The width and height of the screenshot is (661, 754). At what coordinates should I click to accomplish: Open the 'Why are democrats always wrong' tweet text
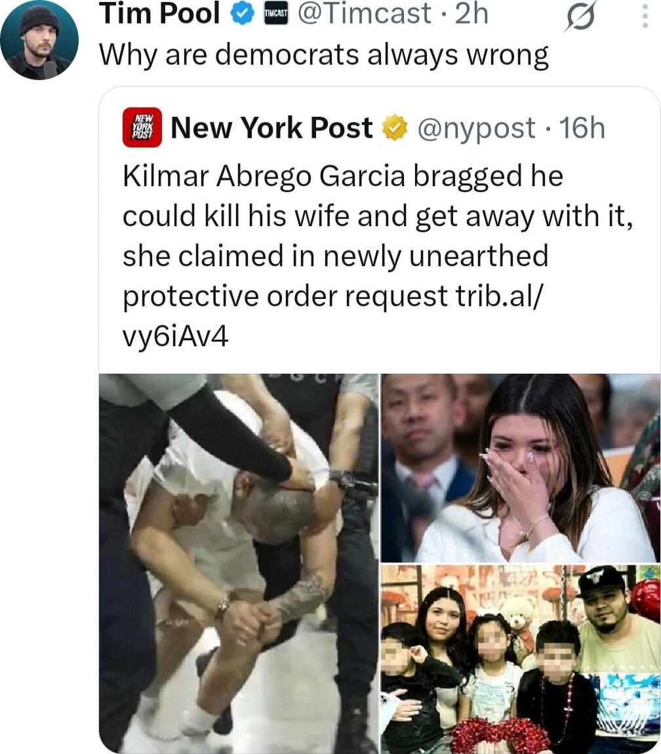[324, 55]
